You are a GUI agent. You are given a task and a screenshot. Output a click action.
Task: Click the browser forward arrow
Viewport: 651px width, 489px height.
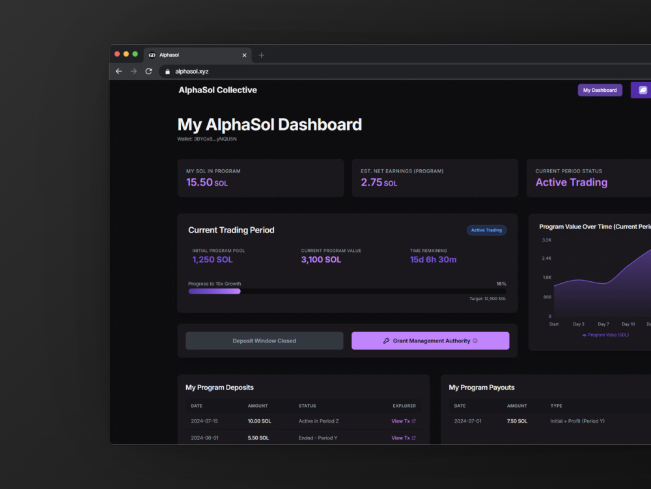pyautogui.click(x=133, y=72)
